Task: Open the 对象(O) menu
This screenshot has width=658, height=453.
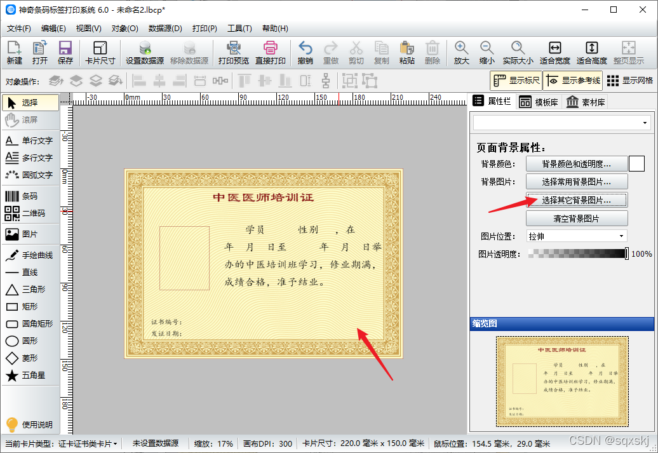Action: [124, 29]
